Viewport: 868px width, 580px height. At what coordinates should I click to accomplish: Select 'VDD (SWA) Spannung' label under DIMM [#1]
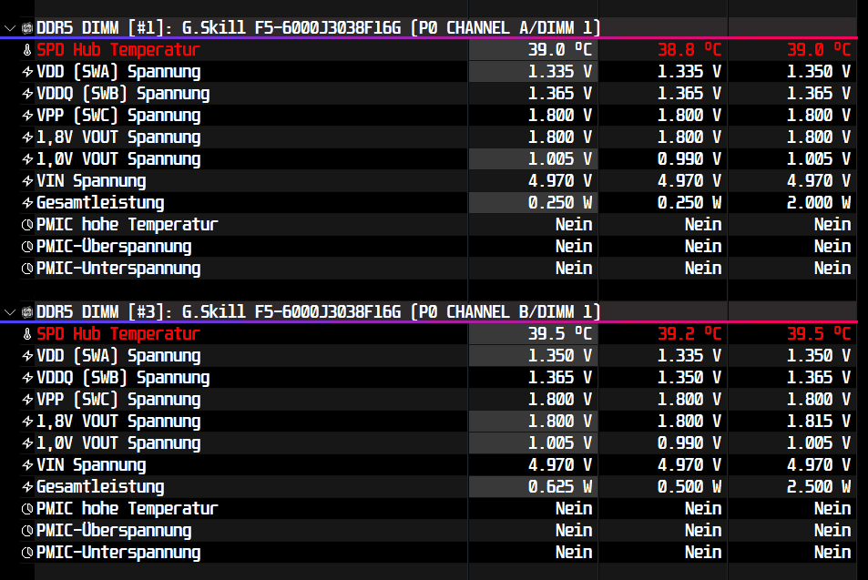click(x=118, y=71)
